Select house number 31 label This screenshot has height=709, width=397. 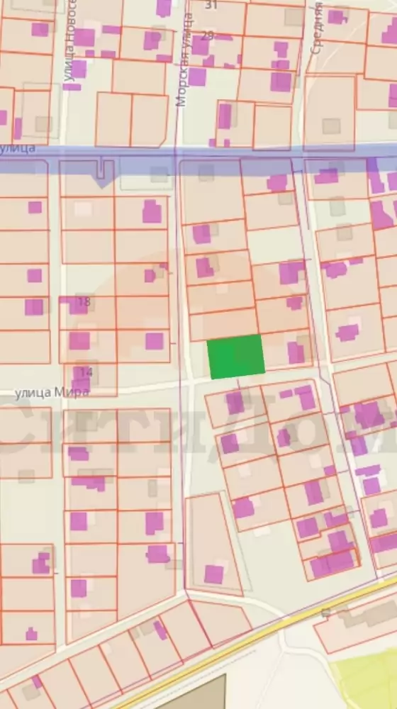(211, 5)
